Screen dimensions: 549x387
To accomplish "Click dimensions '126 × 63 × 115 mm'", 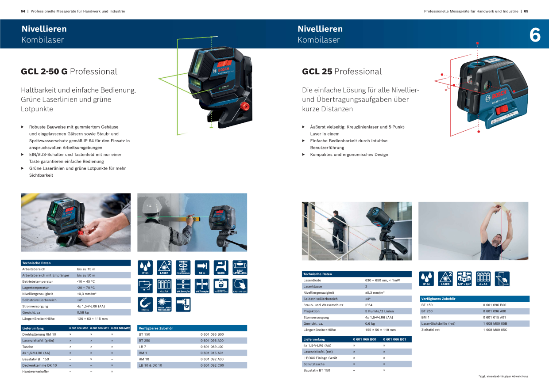I will (x=92, y=319).
